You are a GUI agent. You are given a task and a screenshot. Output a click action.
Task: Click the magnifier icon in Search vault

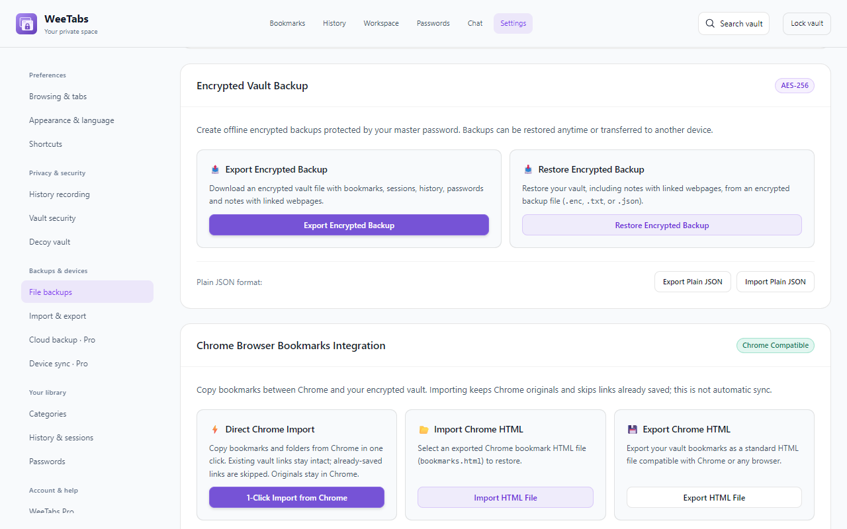click(x=710, y=24)
